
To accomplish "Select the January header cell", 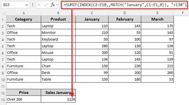I will [x=92, y=19].
